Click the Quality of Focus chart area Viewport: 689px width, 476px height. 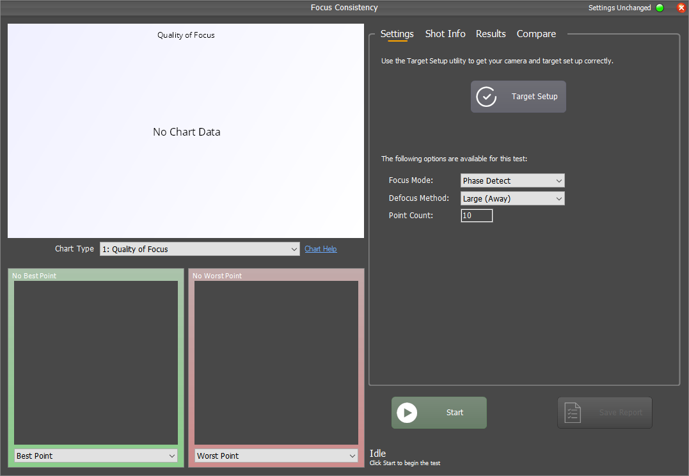tap(186, 131)
